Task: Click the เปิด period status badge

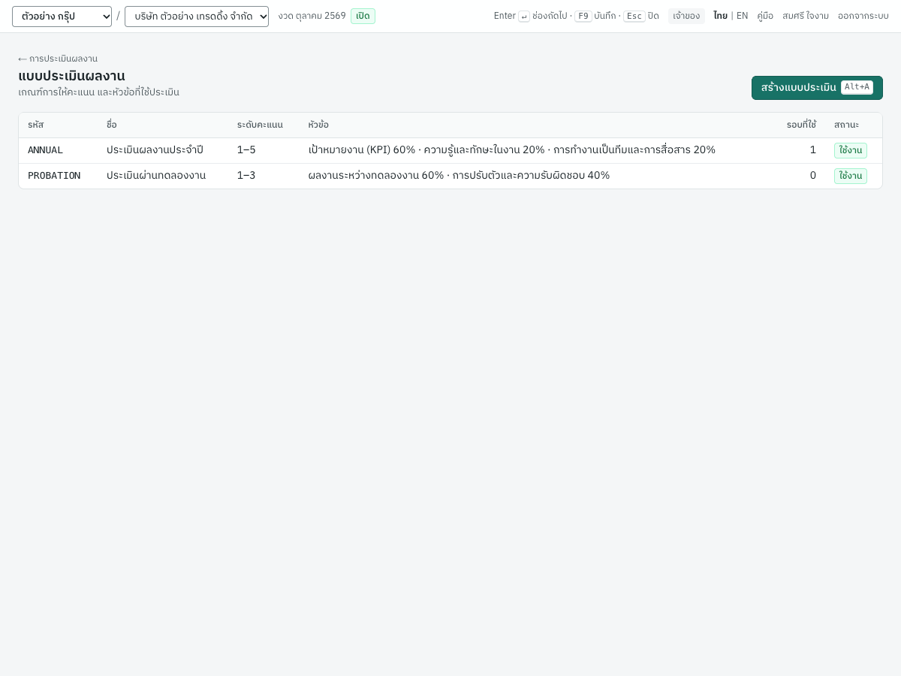Action: coord(363,16)
